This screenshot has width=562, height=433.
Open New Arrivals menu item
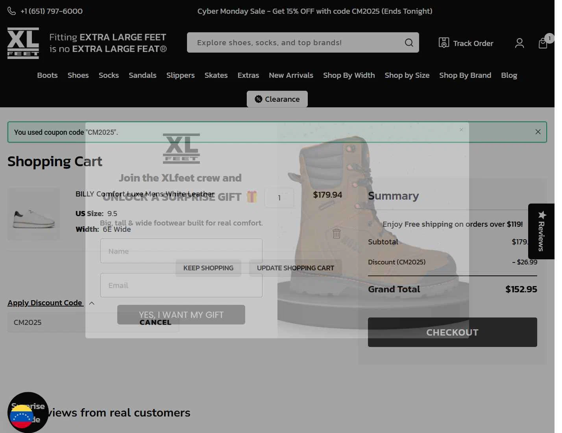click(x=291, y=75)
